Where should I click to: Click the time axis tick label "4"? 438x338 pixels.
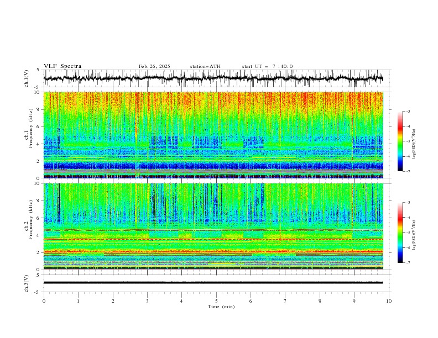[x=181, y=301]
